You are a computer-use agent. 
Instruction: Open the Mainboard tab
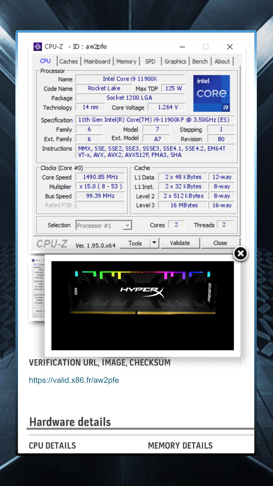97,62
